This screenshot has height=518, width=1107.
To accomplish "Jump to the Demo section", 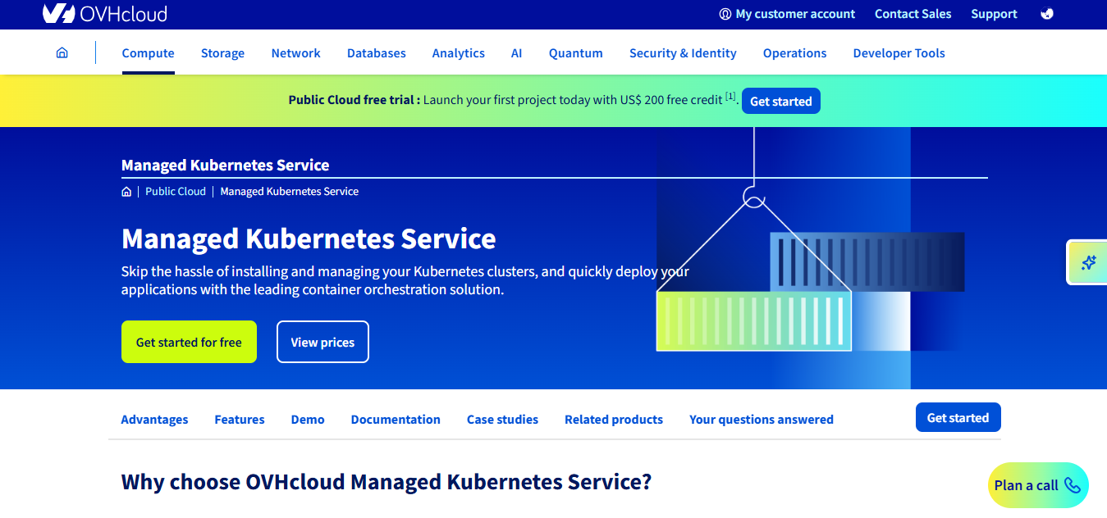I will (308, 420).
